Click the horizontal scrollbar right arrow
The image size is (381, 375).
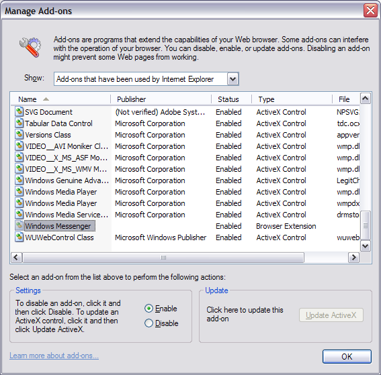(353, 258)
